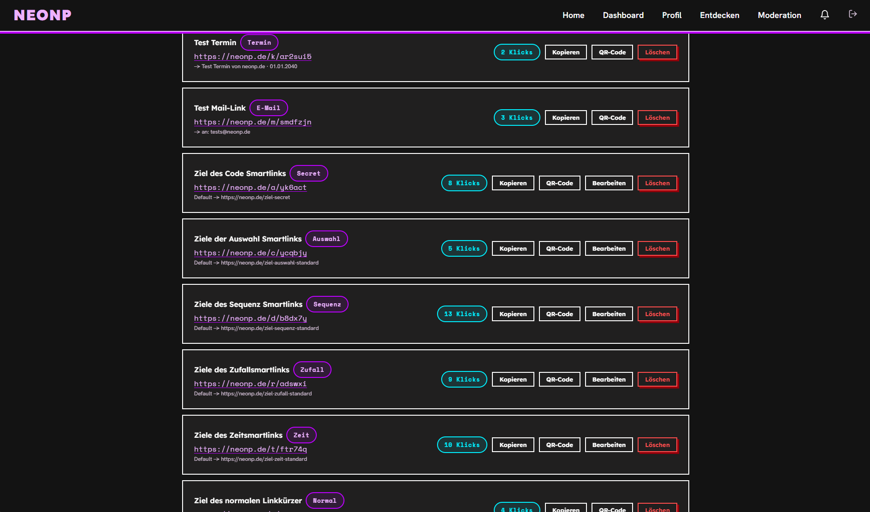The height and width of the screenshot is (512, 870).
Task: Edit the Ziele der Auswahl Smartlinks entry
Action: click(x=609, y=248)
